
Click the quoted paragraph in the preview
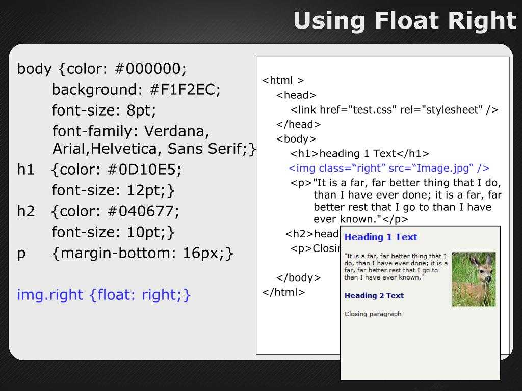[x=396, y=266]
